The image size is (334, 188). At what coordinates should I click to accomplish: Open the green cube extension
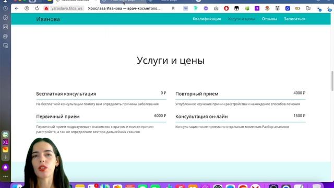pyautogui.click(x=247, y=8)
